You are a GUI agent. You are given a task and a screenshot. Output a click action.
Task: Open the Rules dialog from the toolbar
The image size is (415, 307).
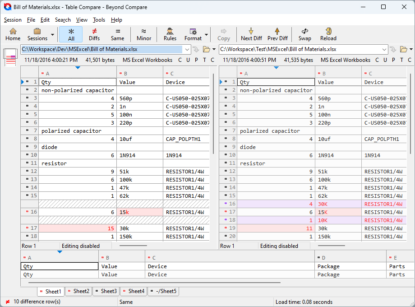170,34
